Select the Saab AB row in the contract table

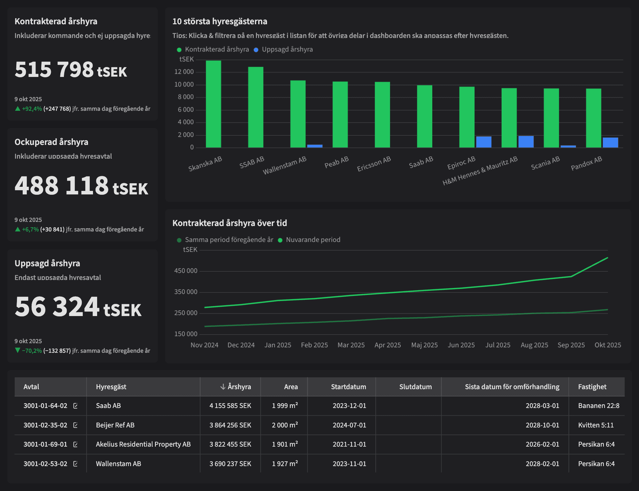(x=115, y=406)
